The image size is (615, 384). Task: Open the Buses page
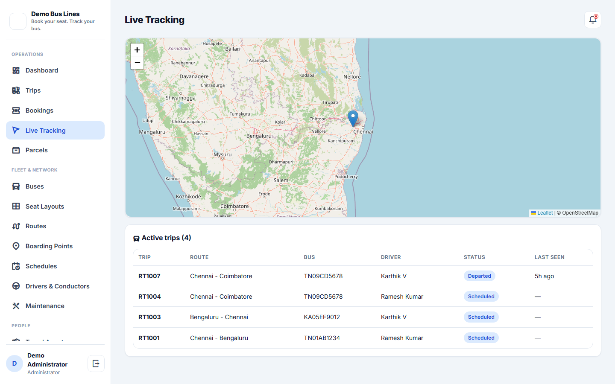[x=55, y=186]
